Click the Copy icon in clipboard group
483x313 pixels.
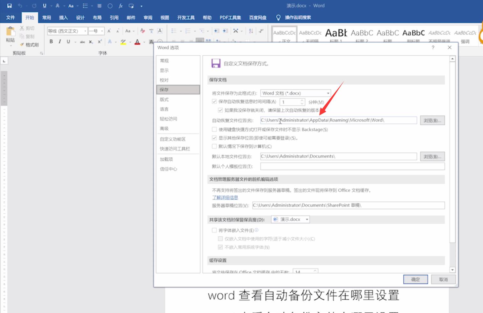tap(22, 36)
